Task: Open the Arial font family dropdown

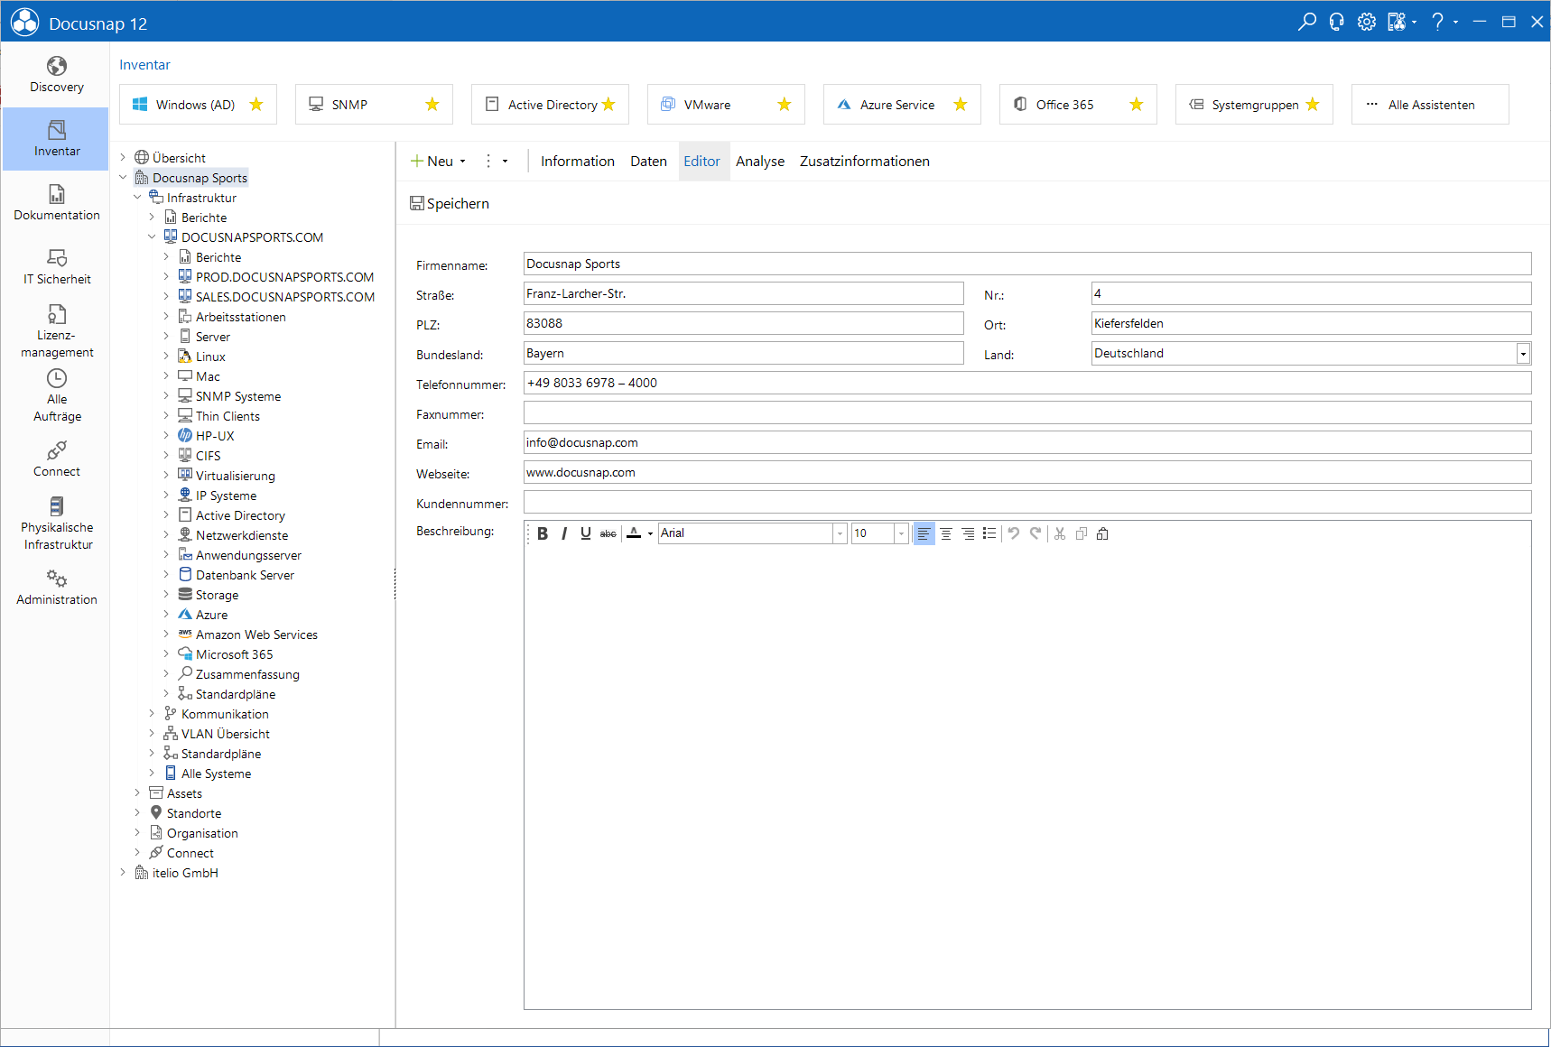Action: coord(840,533)
